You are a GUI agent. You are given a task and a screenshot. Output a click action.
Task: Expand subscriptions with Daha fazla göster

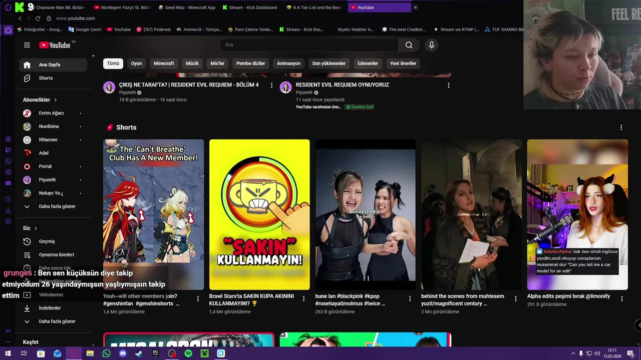[x=53, y=206]
